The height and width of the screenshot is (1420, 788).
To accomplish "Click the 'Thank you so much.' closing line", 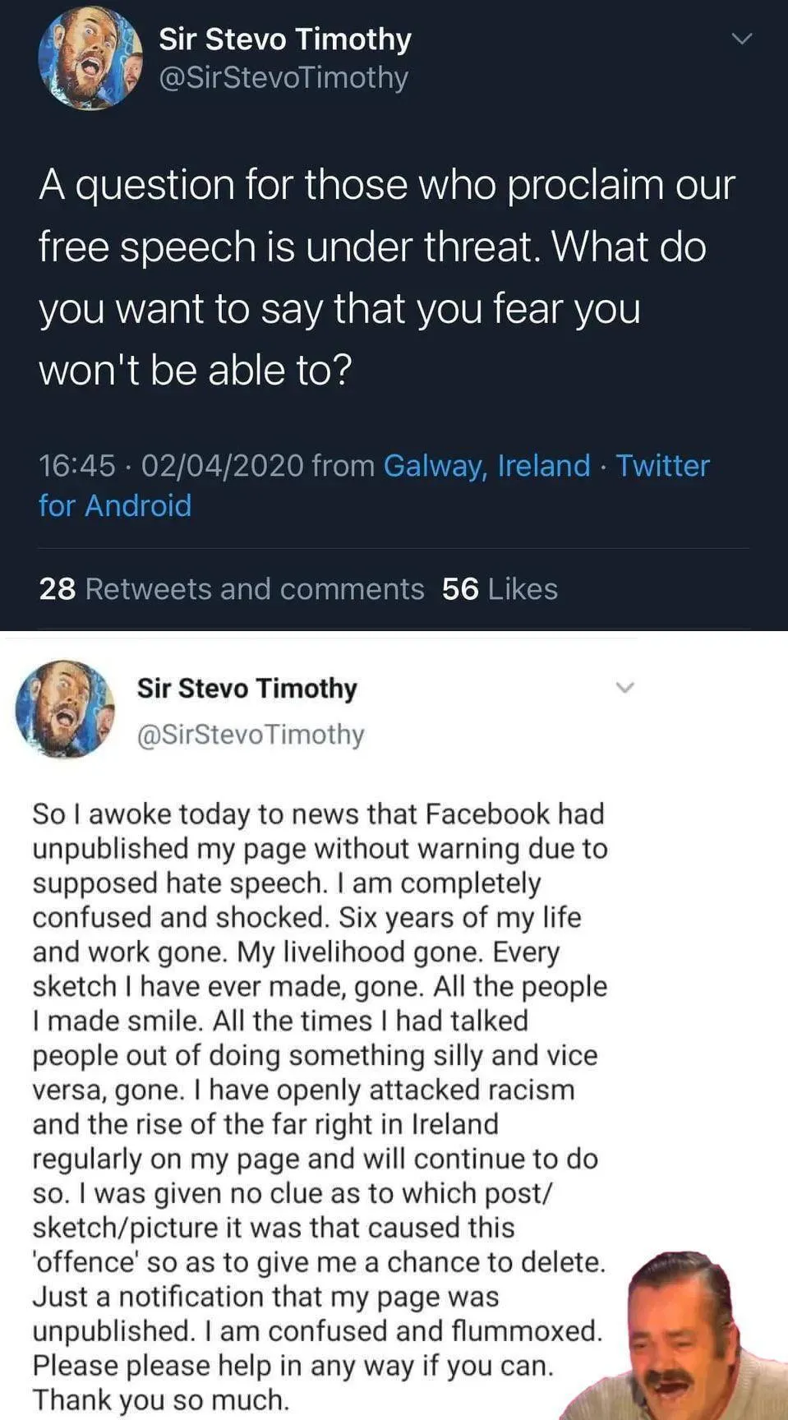I will click(160, 1399).
